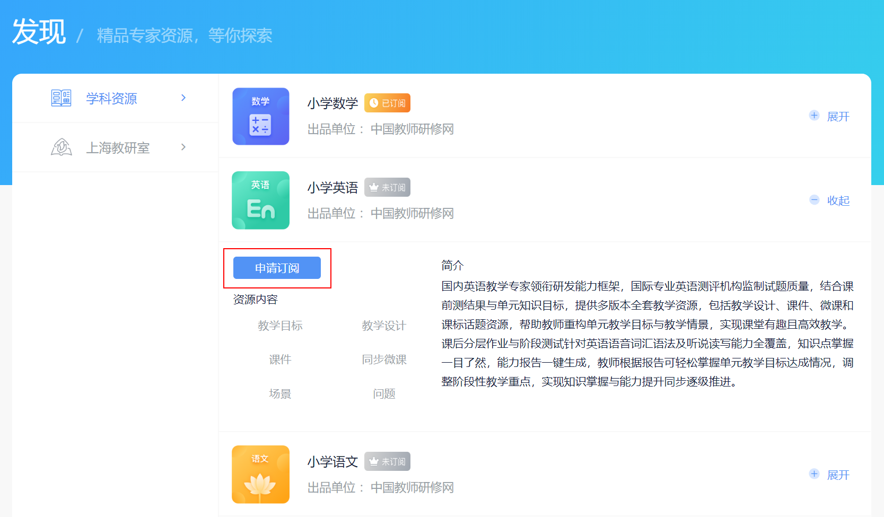Collapse the 小学英语 resource details
The width and height of the screenshot is (884, 517).
pos(830,200)
